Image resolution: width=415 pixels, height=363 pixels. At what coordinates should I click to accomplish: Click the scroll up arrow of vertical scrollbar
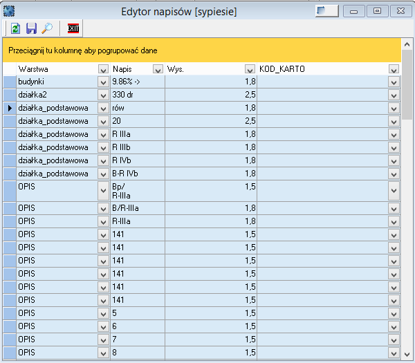pos(407,44)
